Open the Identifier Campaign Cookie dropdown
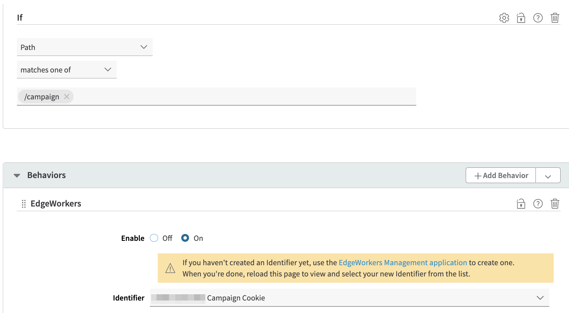 coord(349,298)
